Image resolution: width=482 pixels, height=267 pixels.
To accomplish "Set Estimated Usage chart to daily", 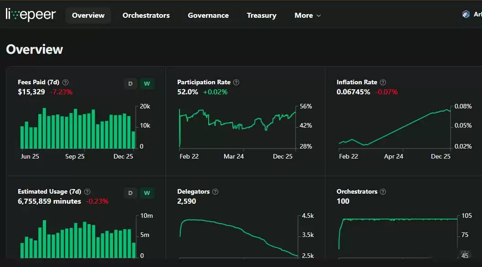I will tap(130, 193).
